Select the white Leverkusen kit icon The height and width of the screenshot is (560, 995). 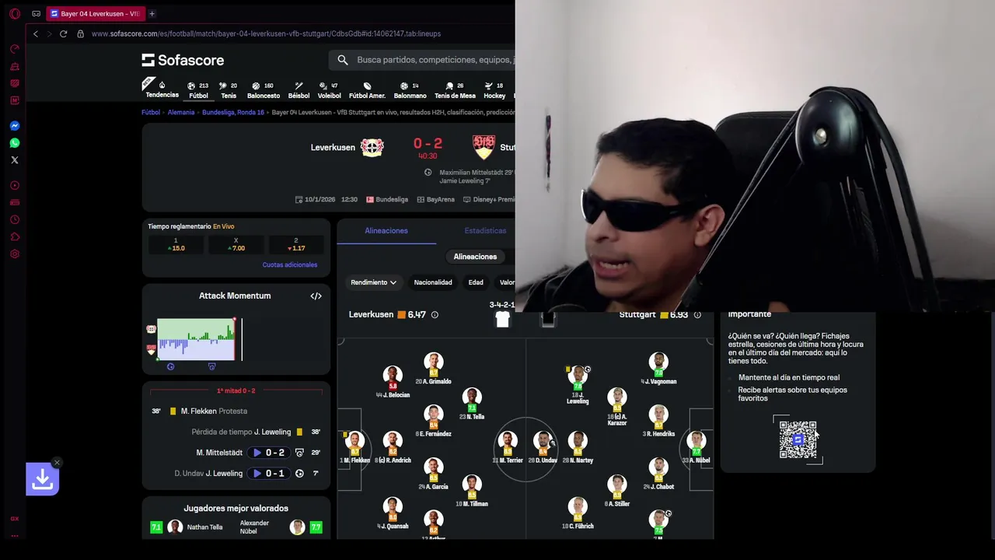502,319
